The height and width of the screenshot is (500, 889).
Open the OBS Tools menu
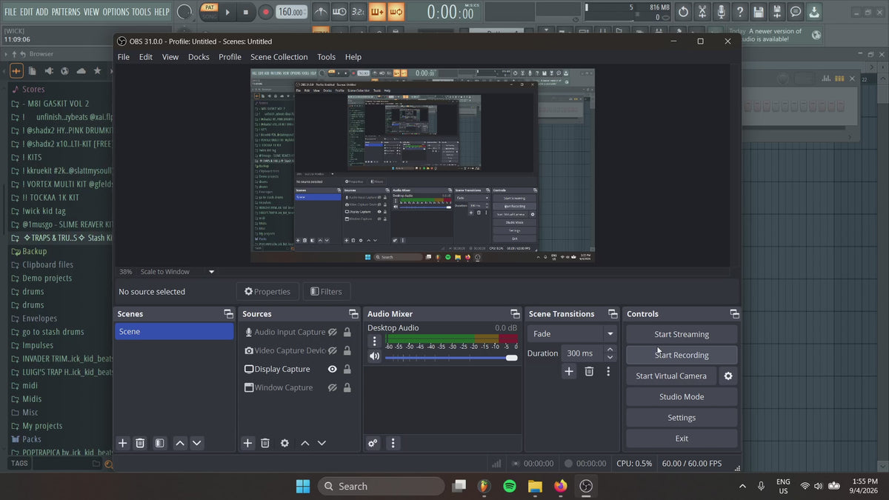coord(326,57)
